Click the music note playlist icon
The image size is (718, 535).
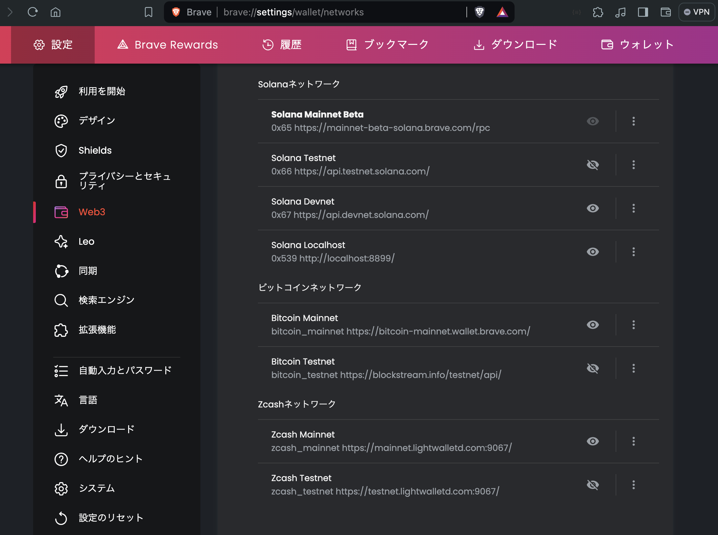pos(620,12)
